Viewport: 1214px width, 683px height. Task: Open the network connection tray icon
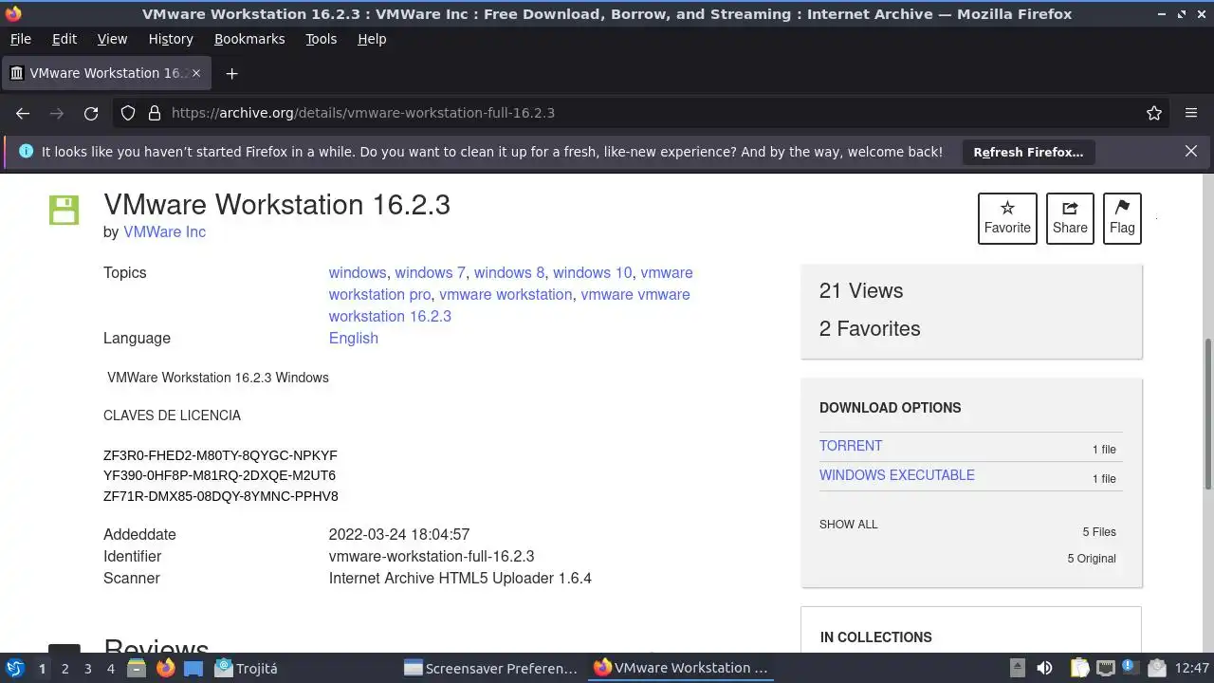pyautogui.click(x=1106, y=668)
